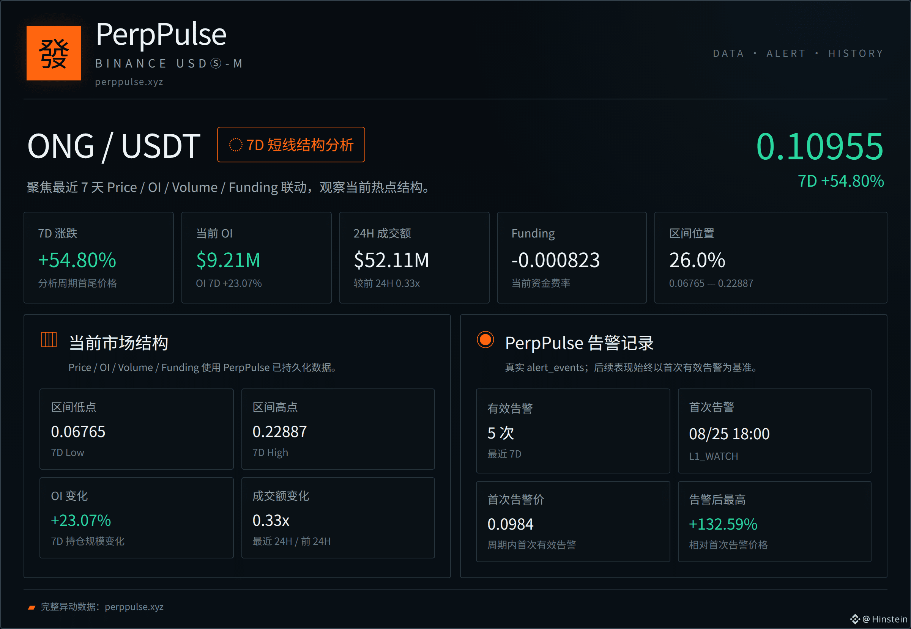The image size is (911, 629).
Task: Select the 0.06765 value in the 区间低点 card
Action: [x=78, y=432]
